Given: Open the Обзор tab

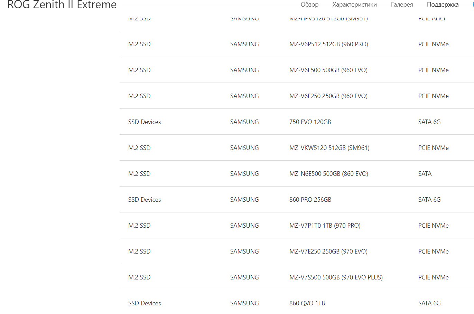Looking at the screenshot, I should [x=309, y=4].
